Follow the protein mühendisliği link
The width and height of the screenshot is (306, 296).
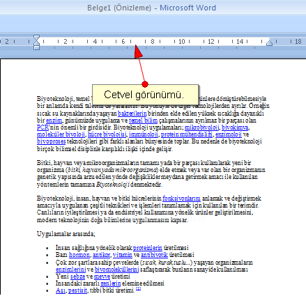[x=187, y=134]
